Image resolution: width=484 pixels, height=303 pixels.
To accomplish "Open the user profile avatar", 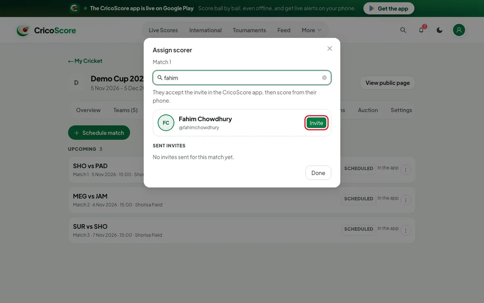I will coord(459,30).
